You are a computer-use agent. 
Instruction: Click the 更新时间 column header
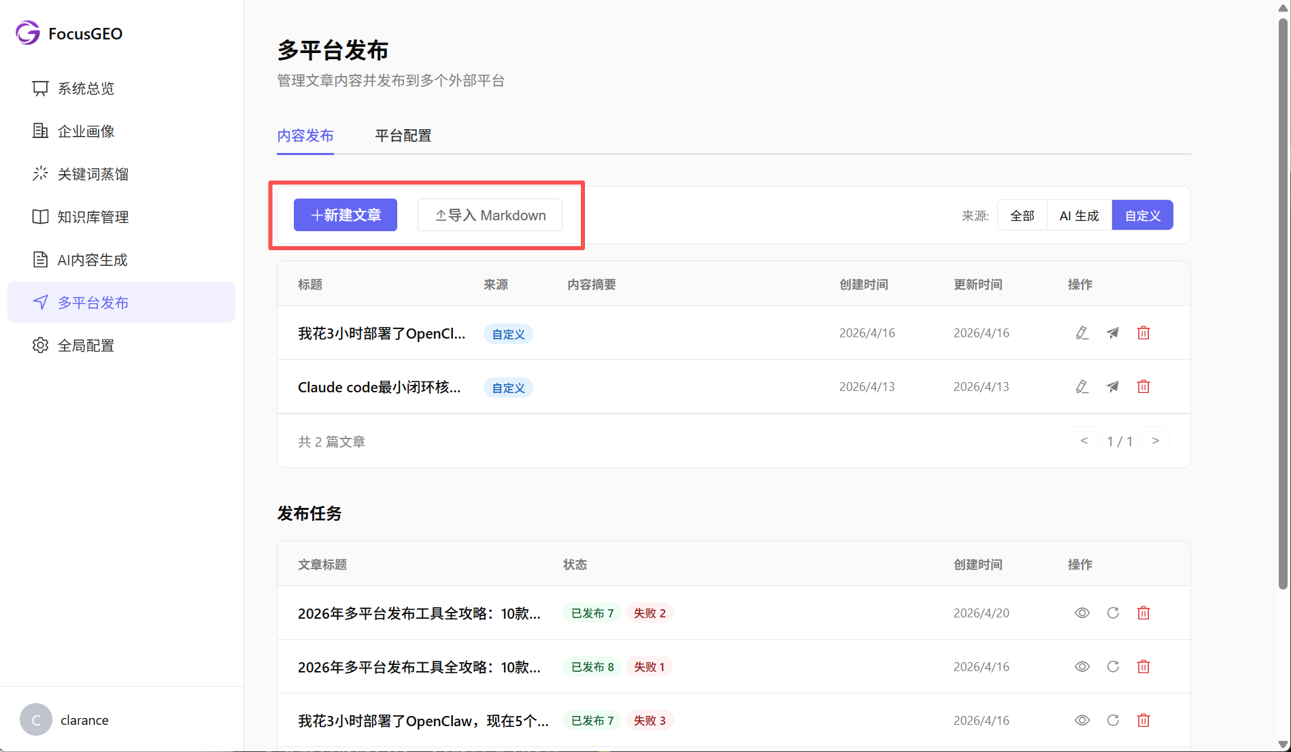978,284
